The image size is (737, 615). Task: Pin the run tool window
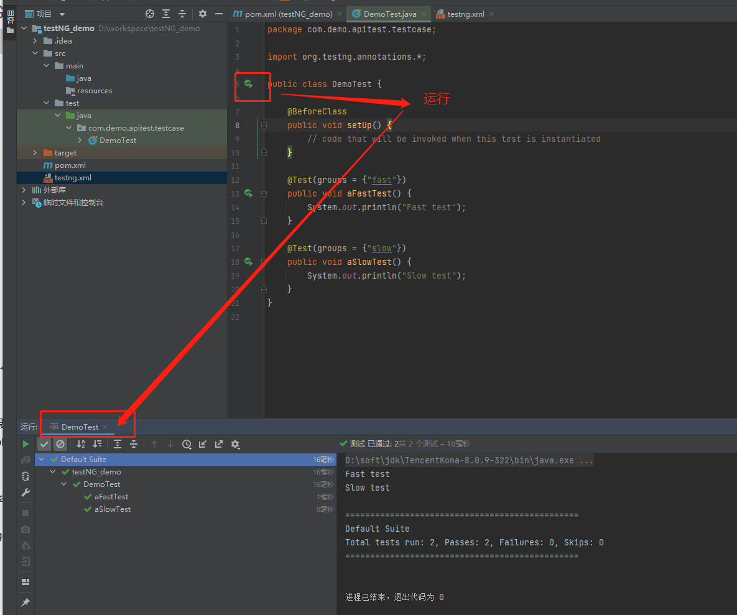click(25, 602)
